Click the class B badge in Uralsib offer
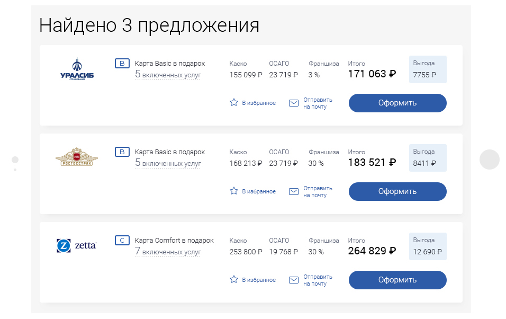506x319 pixels. 122,64
